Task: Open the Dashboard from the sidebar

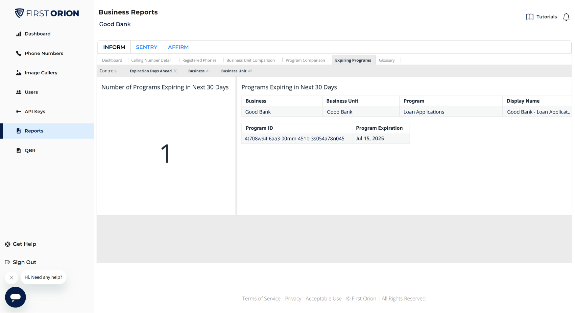Action: 37,34
